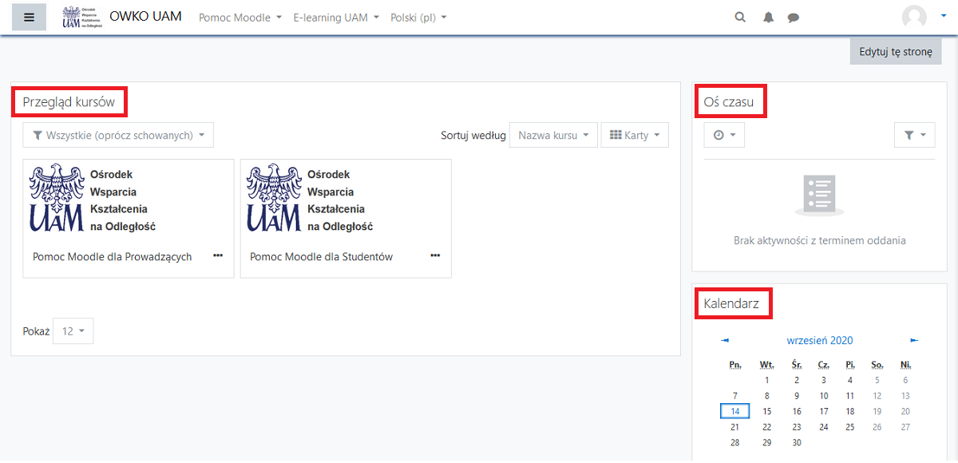Image resolution: width=958 pixels, height=463 pixels.
Task: Open the user profile avatar menu
Action: tap(913, 16)
